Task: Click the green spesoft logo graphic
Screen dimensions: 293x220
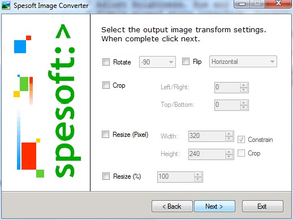Action: pyautogui.click(x=64, y=101)
